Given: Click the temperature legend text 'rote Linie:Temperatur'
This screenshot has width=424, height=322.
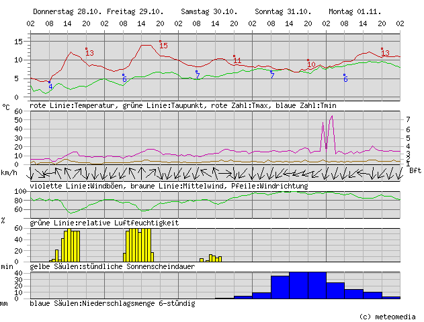Looking at the screenshot, I should (x=73, y=106).
